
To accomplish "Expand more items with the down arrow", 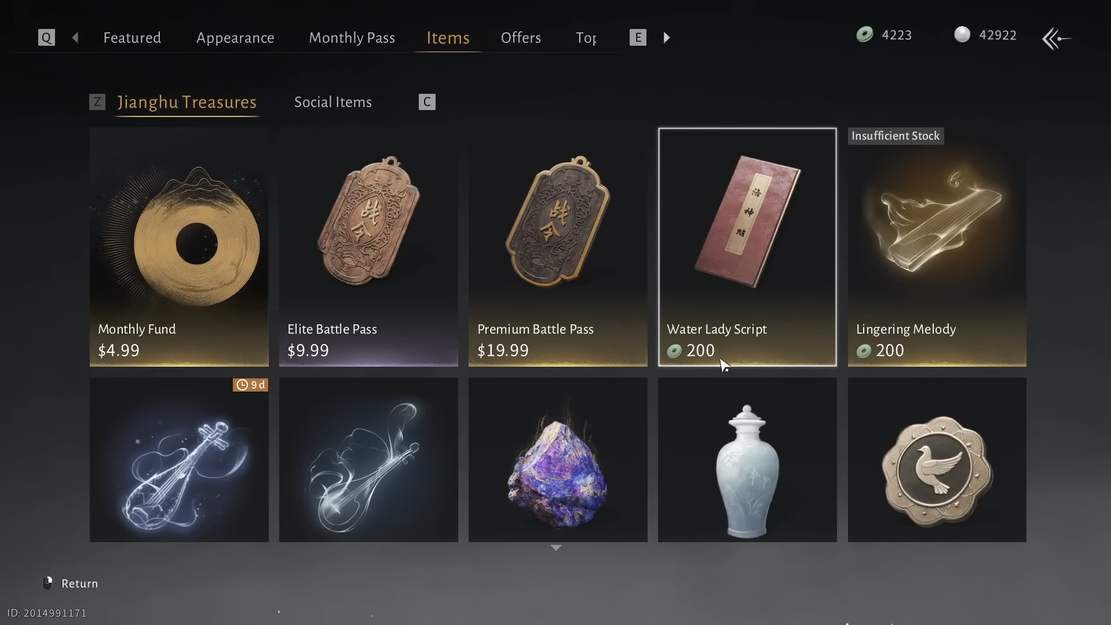I will pos(556,547).
